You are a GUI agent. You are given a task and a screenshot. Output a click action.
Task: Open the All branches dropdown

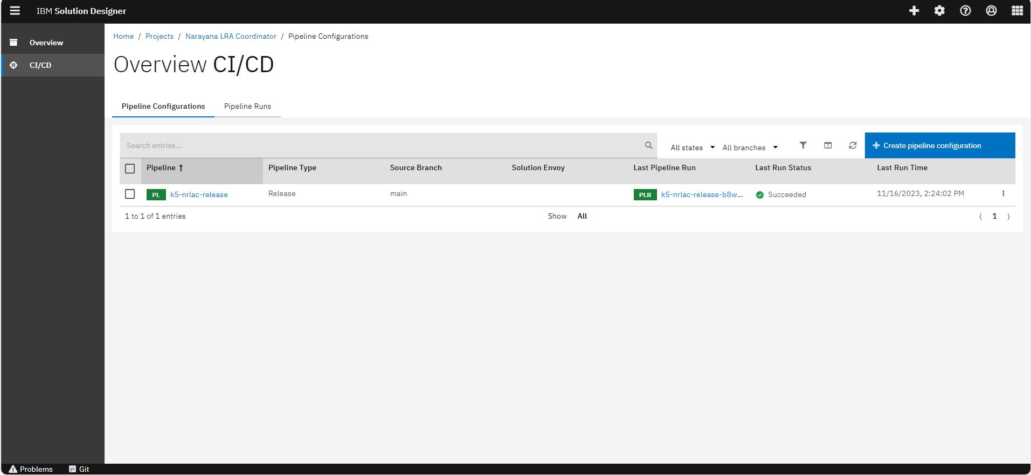(750, 148)
